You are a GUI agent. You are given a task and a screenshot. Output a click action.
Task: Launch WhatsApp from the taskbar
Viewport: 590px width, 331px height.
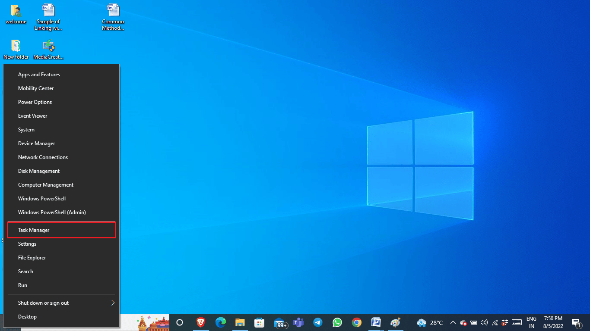(x=337, y=322)
